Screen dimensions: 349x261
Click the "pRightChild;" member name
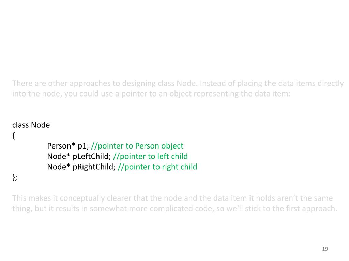click(94, 167)
